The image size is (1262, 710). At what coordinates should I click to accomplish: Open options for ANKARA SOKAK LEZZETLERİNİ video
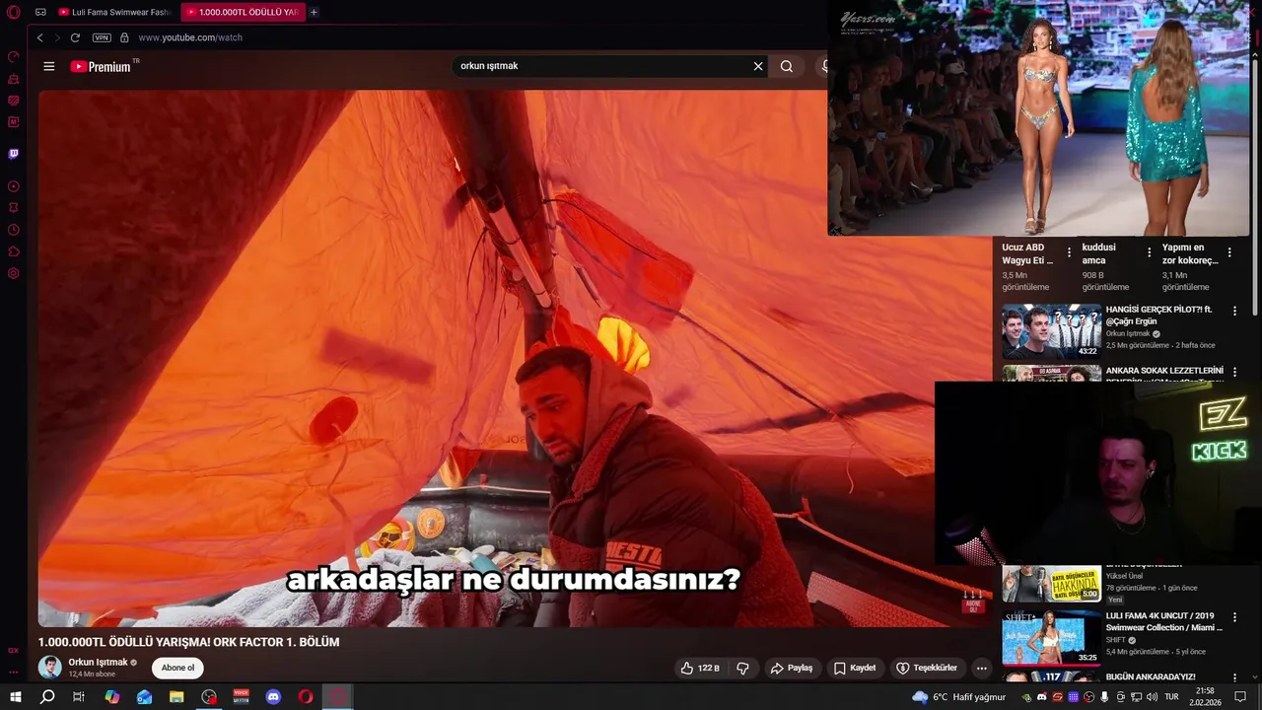(1234, 372)
